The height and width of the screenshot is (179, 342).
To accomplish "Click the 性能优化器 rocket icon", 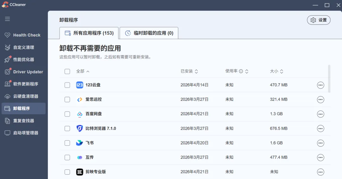I will pos(8,59).
